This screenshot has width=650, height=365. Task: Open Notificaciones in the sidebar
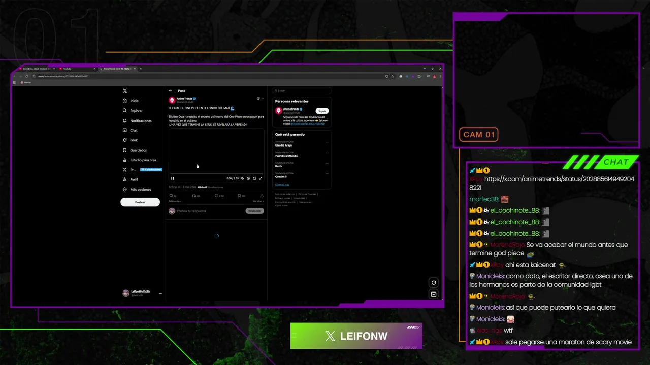[137, 121]
